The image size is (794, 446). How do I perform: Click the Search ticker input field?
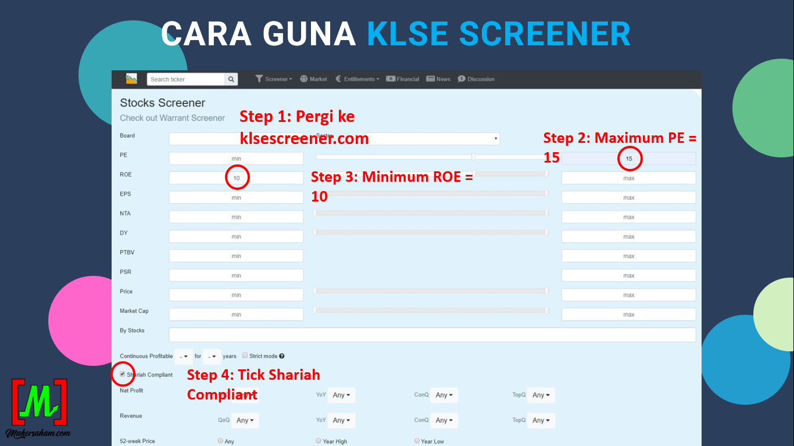pyautogui.click(x=185, y=80)
